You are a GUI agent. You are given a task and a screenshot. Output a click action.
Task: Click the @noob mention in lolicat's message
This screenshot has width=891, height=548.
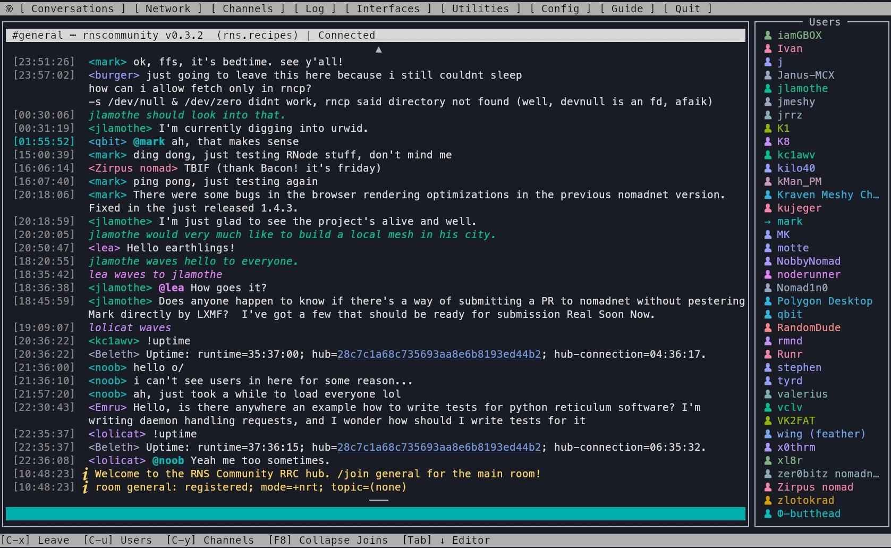pos(168,460)
